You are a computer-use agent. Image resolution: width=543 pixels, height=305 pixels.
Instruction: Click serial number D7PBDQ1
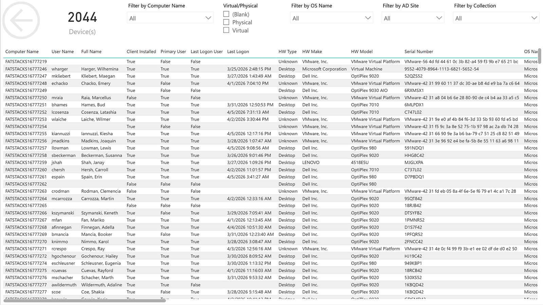(x=414, y=177)
